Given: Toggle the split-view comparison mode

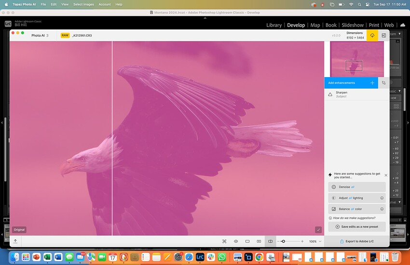Looking at the screenshot, I should (271, 241).
